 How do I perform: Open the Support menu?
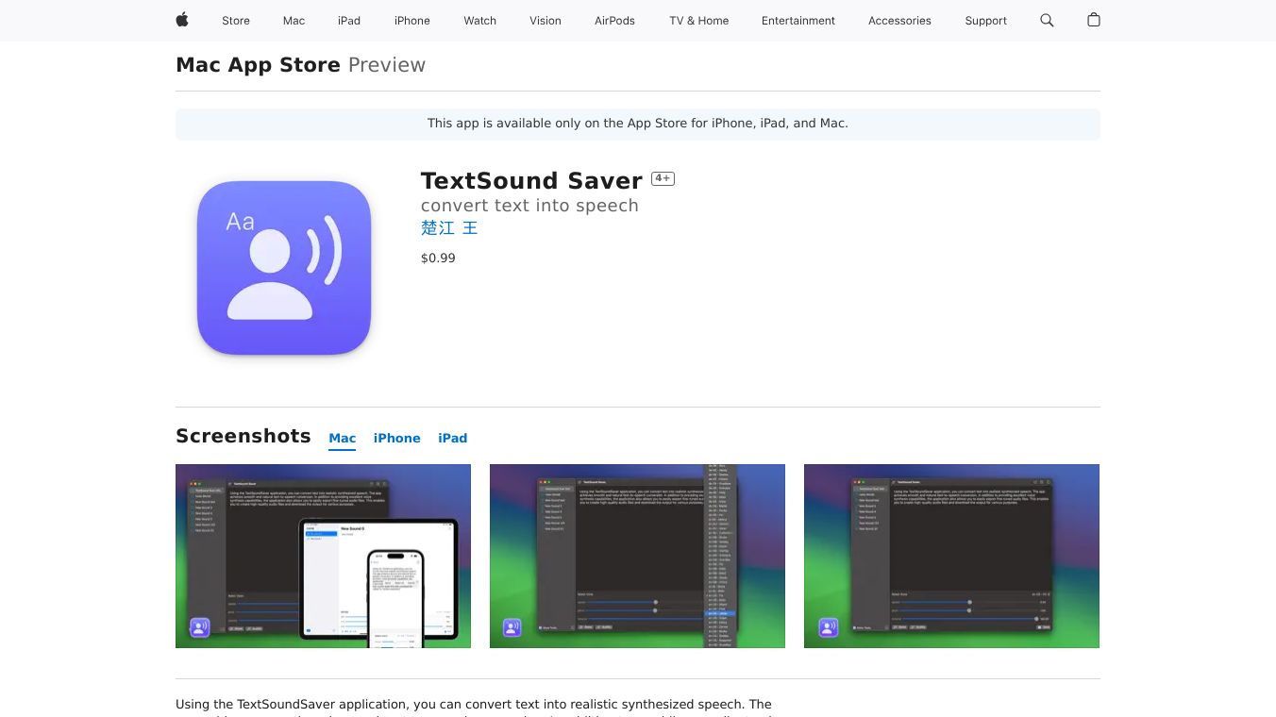point(986,21)
